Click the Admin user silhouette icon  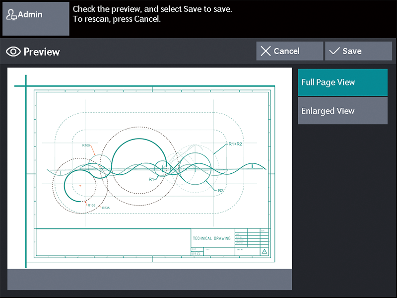click(11, 15)
